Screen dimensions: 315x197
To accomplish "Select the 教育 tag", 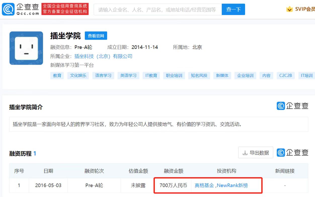I will click(x=57, y=75).
